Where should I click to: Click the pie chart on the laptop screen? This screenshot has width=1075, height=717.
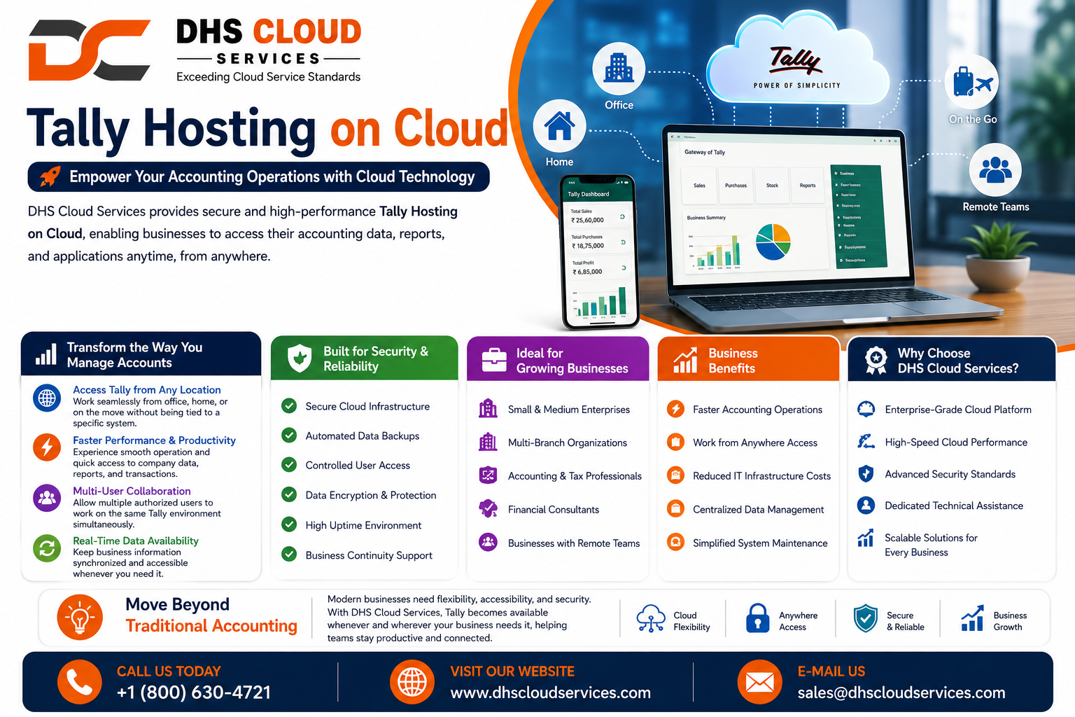[x=773, y=242]
